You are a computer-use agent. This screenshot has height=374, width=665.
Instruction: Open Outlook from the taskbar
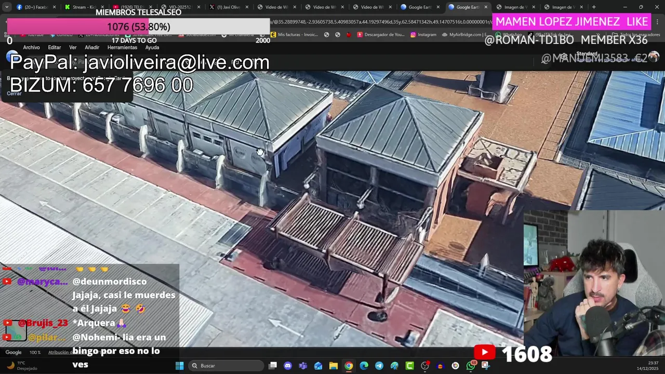[318, 366]
